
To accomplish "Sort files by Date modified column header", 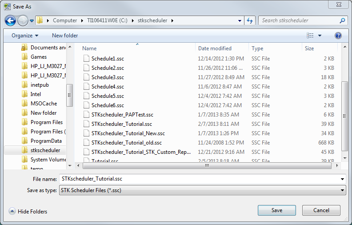I will [215, 48].
